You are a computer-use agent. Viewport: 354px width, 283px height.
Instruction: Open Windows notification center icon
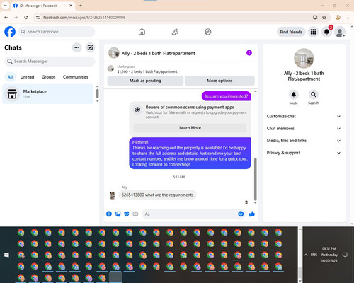(345, 255)
